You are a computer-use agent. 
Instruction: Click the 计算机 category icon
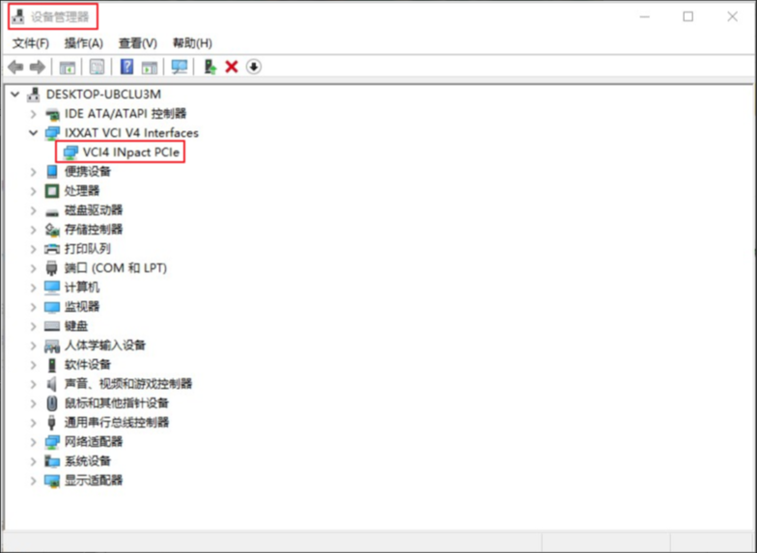[x=52, y=288]
